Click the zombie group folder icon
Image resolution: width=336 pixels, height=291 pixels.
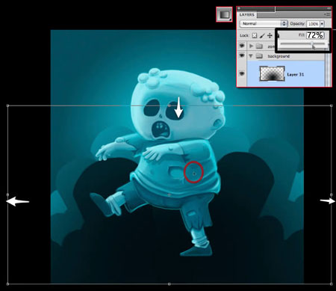point(259,46)
